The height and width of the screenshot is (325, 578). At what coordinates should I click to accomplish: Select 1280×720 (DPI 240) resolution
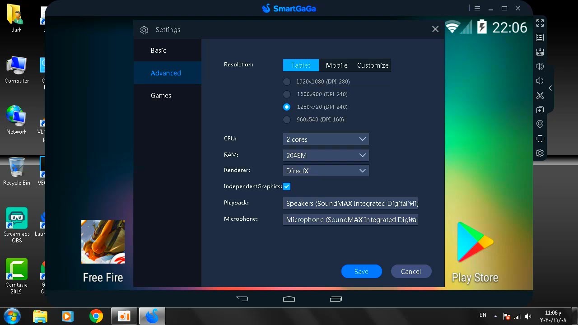(x=316, y=107)
